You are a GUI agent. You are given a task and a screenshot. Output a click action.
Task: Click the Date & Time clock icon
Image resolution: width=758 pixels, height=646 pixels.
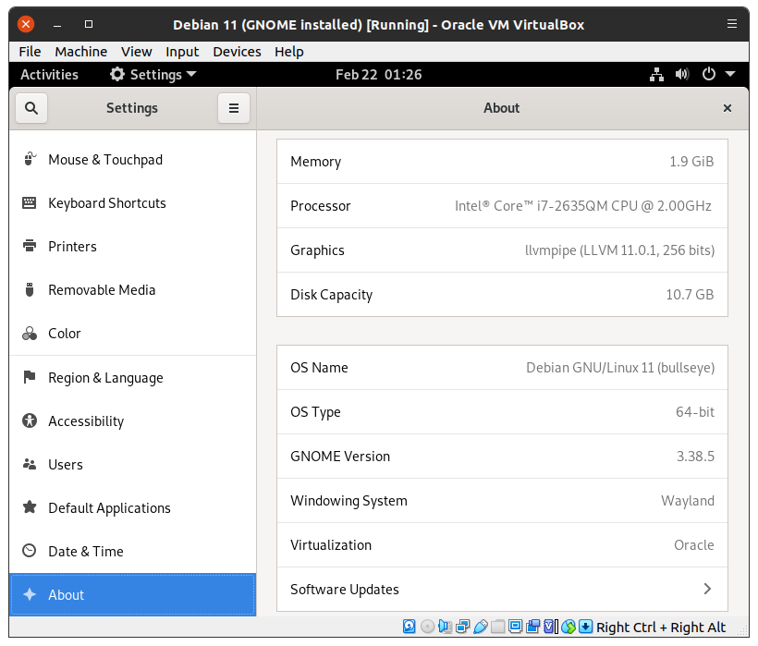pyautogui.click(x=30, y=552)
